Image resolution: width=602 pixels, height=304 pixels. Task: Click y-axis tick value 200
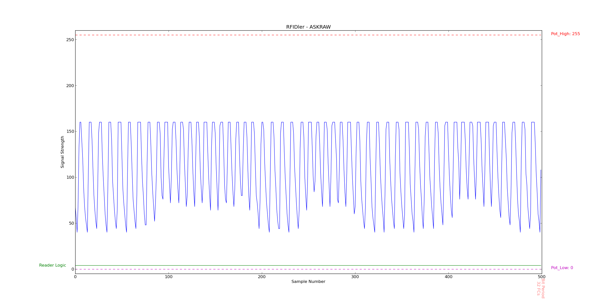70,86
